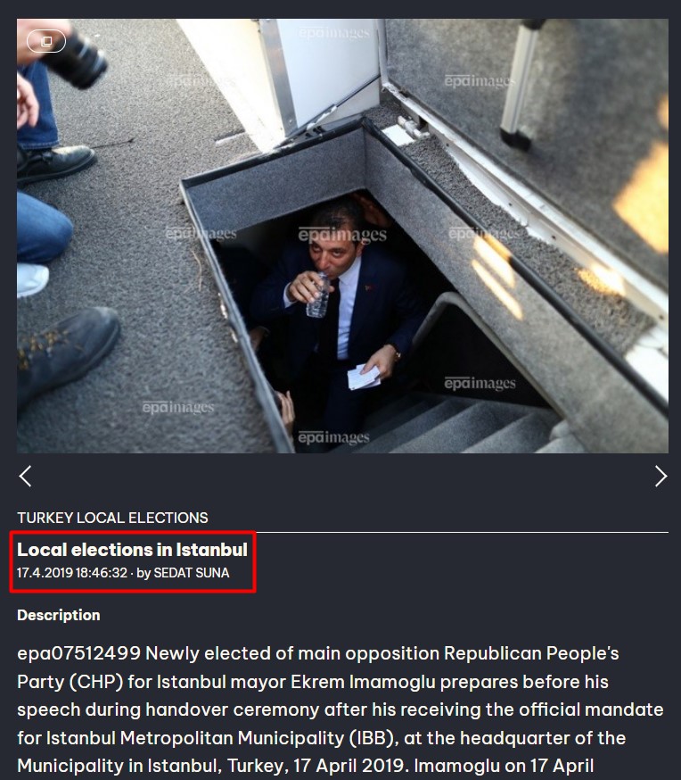Select photographer name SEDAT SUNA
681x780 pixels.
(x=192, y=573)
